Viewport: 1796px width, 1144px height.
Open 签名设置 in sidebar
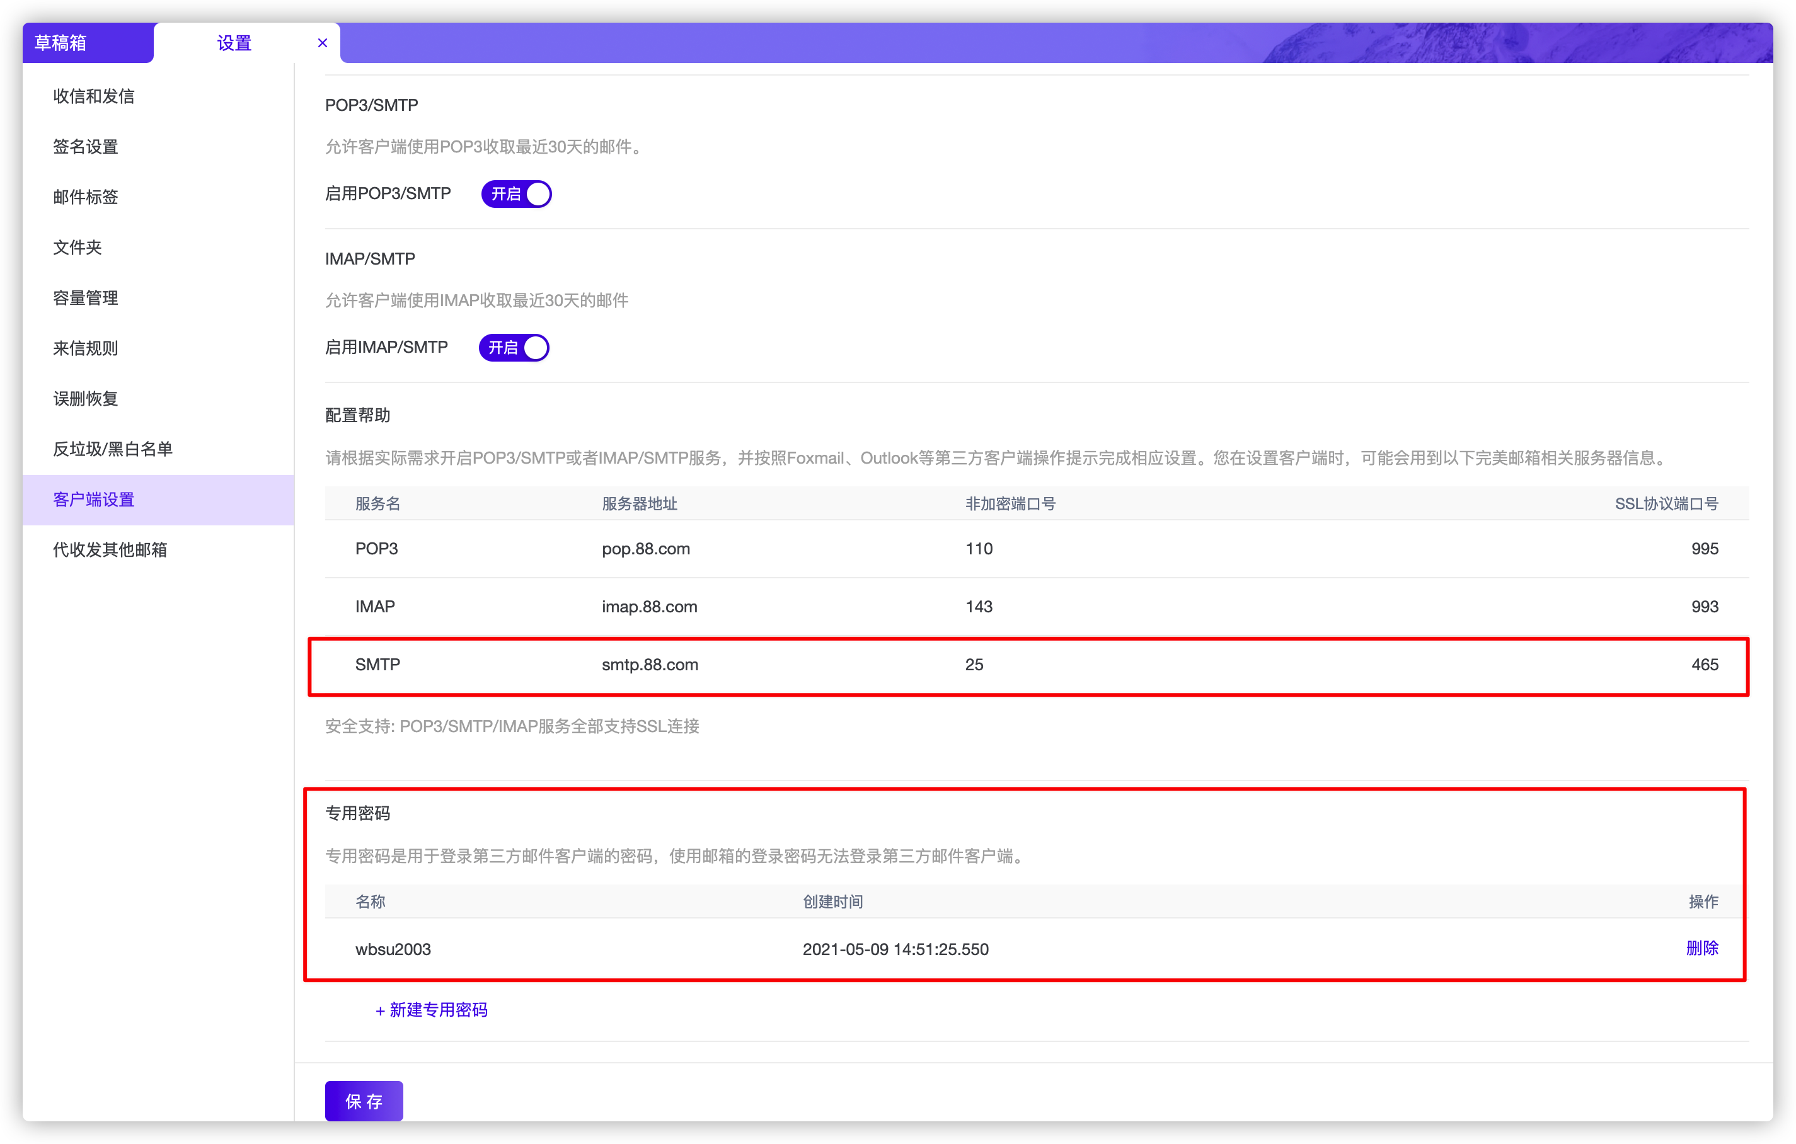tap(86, 147)
